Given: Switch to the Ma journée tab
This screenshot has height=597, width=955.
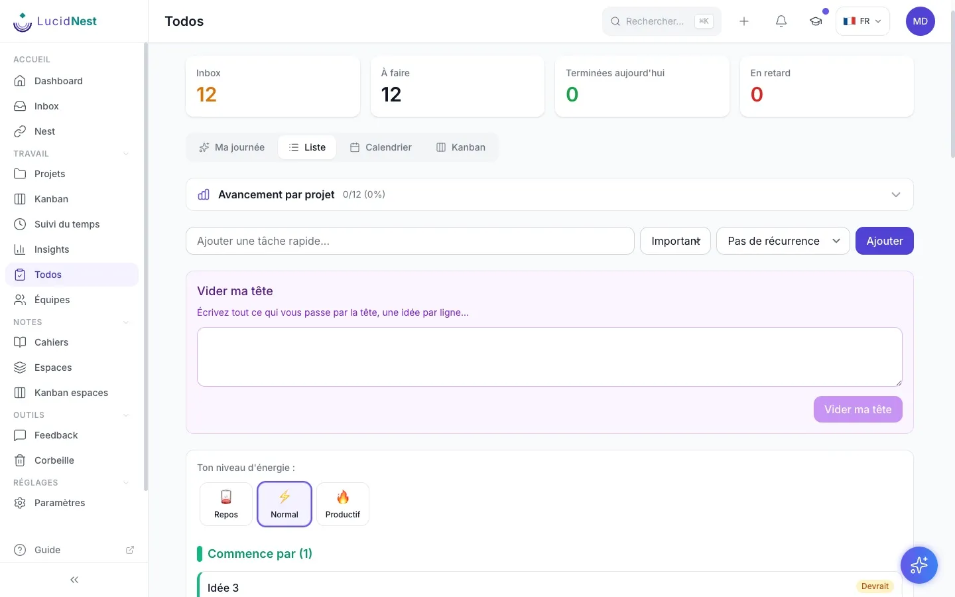Looking at the screenshot, I should 232,147.
